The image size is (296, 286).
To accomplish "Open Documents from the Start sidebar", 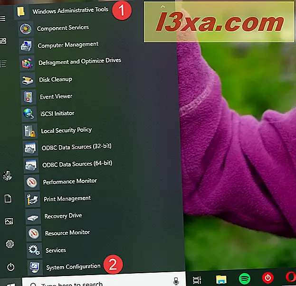I will pos(8,199).
